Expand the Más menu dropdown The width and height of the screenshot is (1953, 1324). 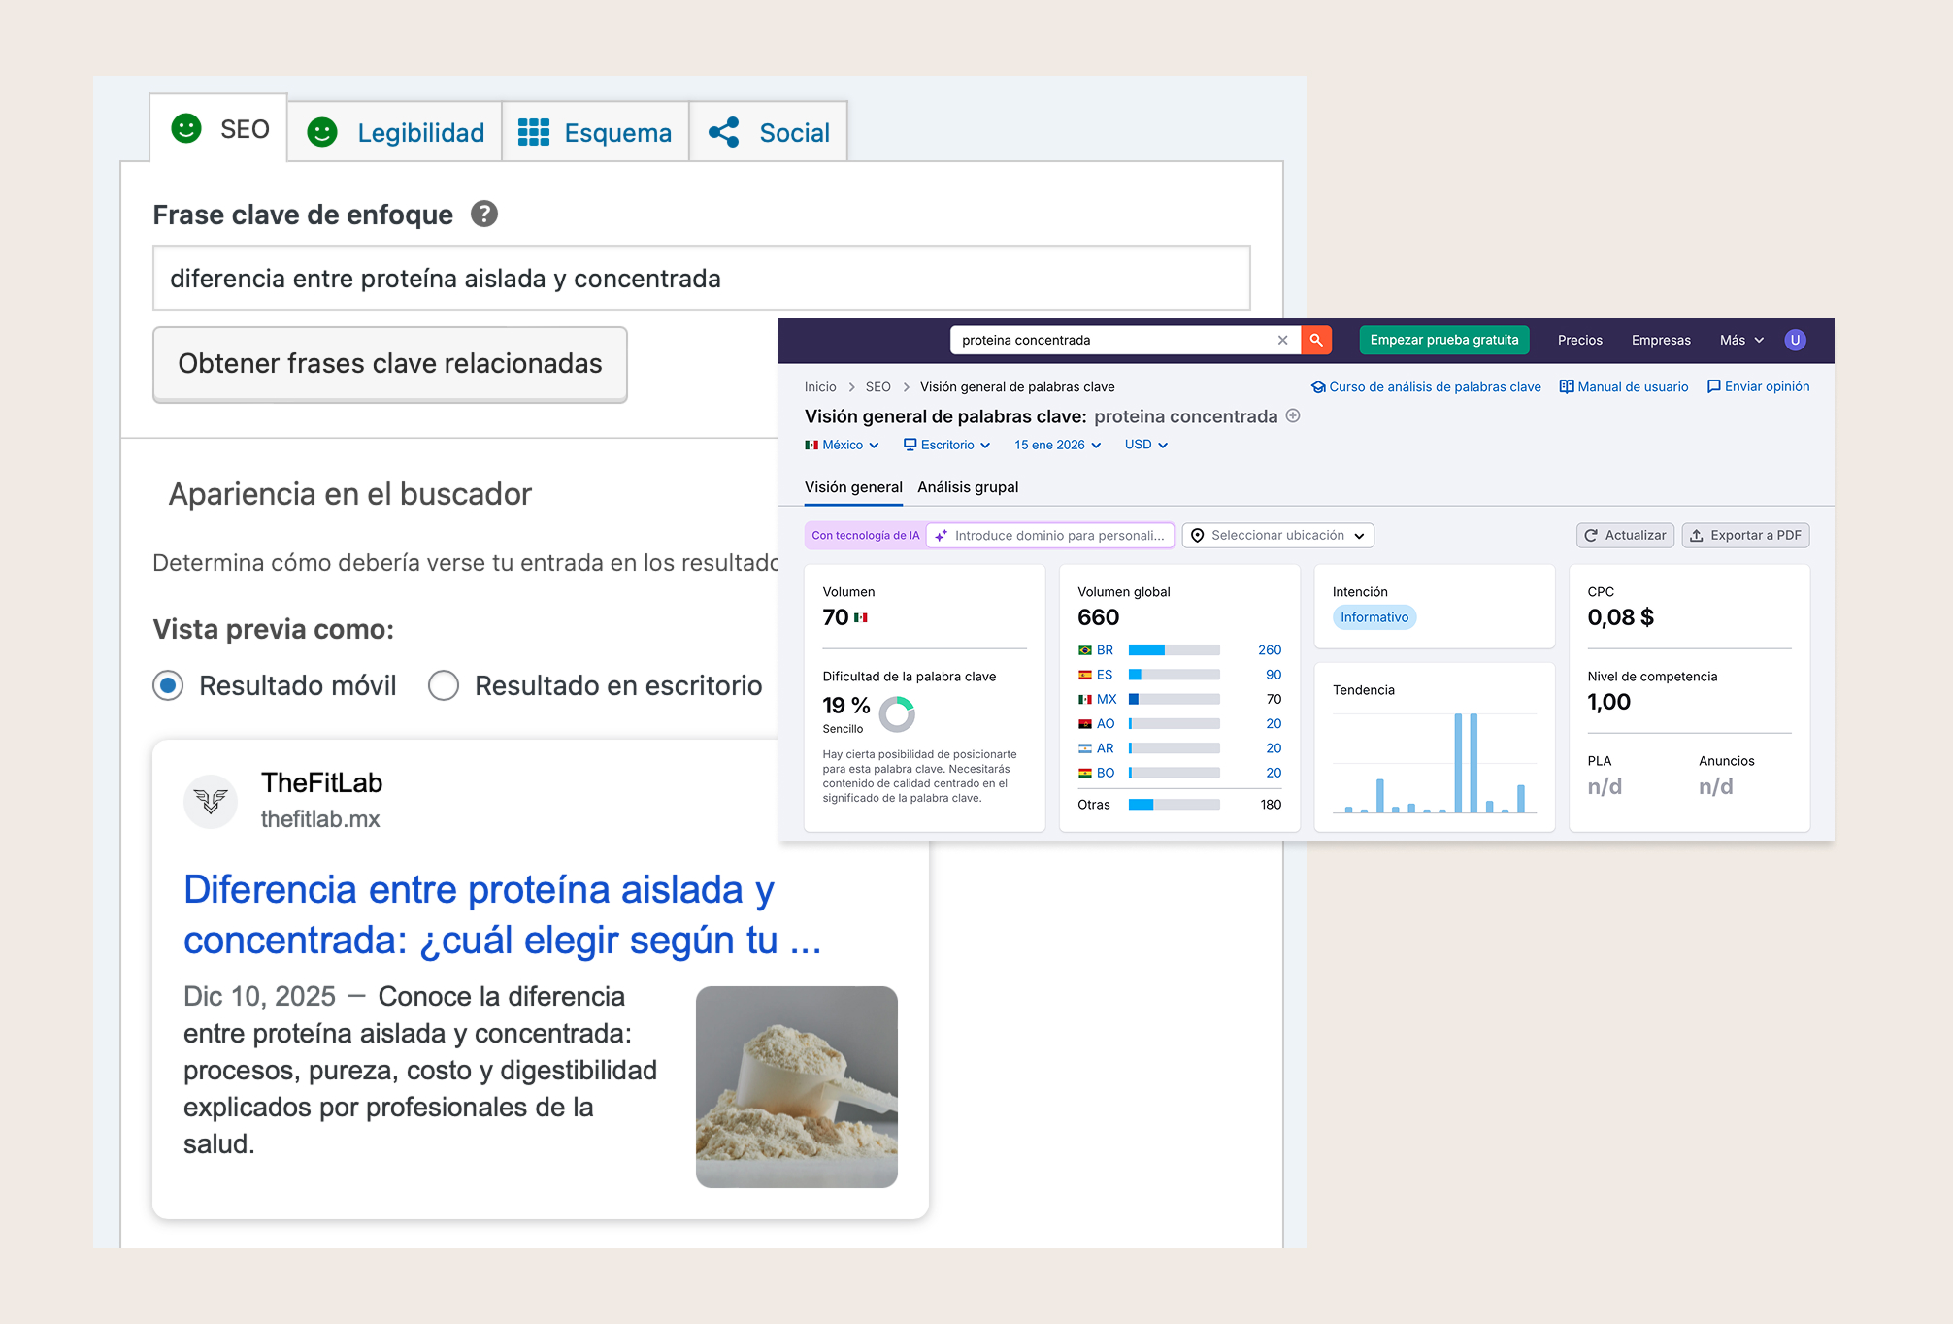1740,340
